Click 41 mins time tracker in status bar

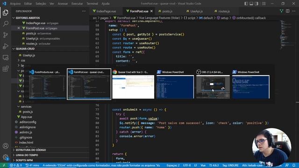tap(32, 165)
